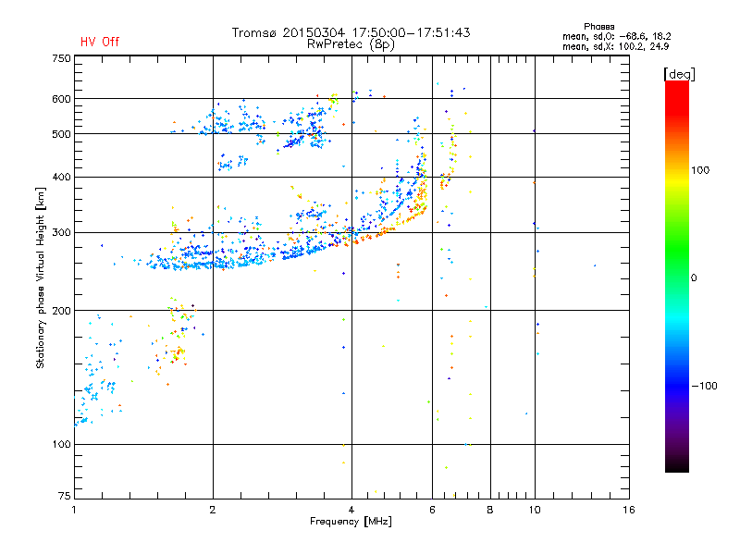The width and height of the screenshot is (740, 555).
Task: Click the 'Frequency [MHz]' axis title
Action: (351, 522)
